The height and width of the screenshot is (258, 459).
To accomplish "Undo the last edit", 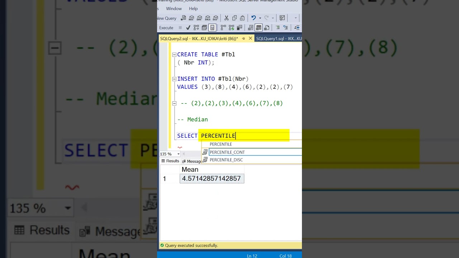I will pyautogui.click(x=254, y=18).
